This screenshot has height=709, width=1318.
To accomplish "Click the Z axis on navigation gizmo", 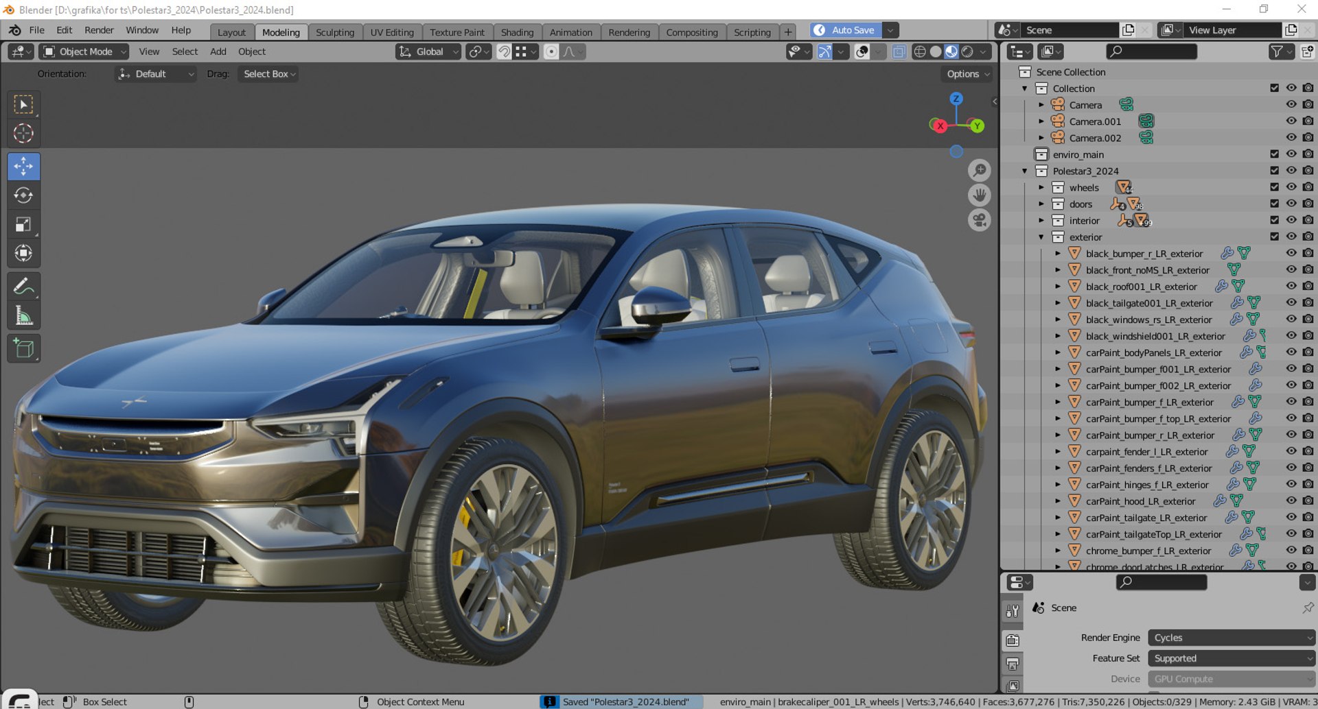I will [956, 99].
